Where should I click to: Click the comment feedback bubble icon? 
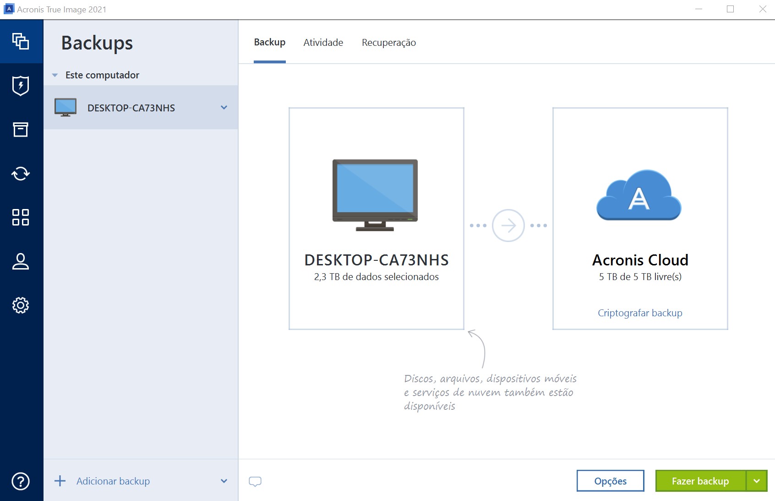click(x=255, y=481)
